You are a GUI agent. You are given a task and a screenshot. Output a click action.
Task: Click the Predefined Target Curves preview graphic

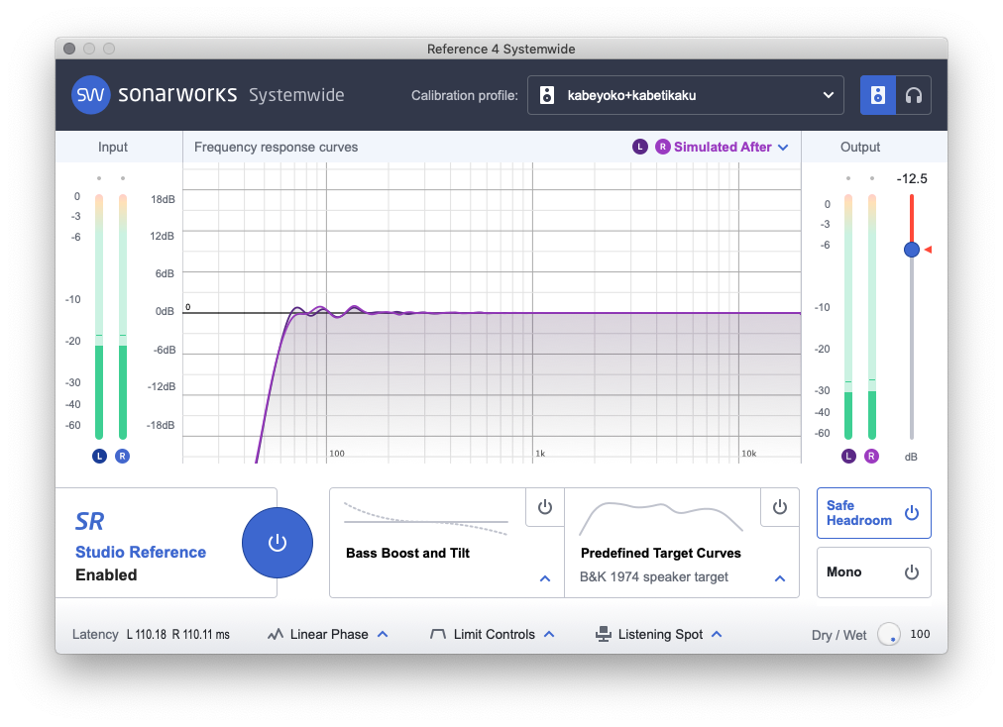click(x=661, y=519)
